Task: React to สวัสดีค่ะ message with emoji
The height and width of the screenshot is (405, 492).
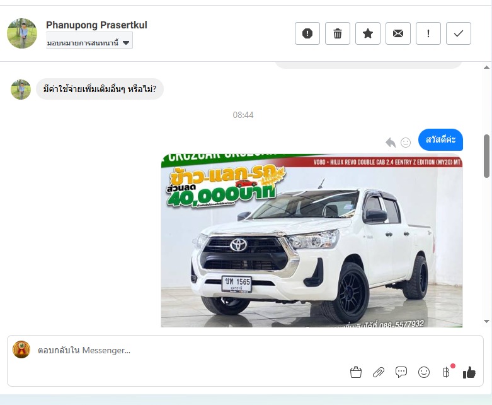Action: (x=406, y=143)
